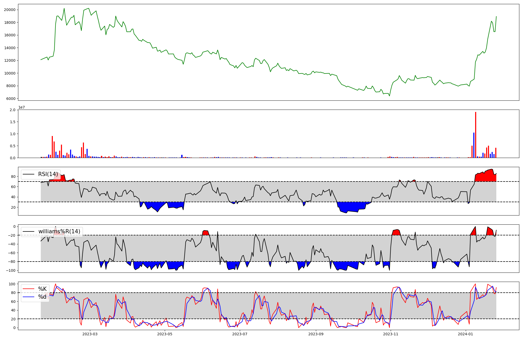The image size is (523, 340).
Task: Click the %K legend entry
Action: coord(42,289)
